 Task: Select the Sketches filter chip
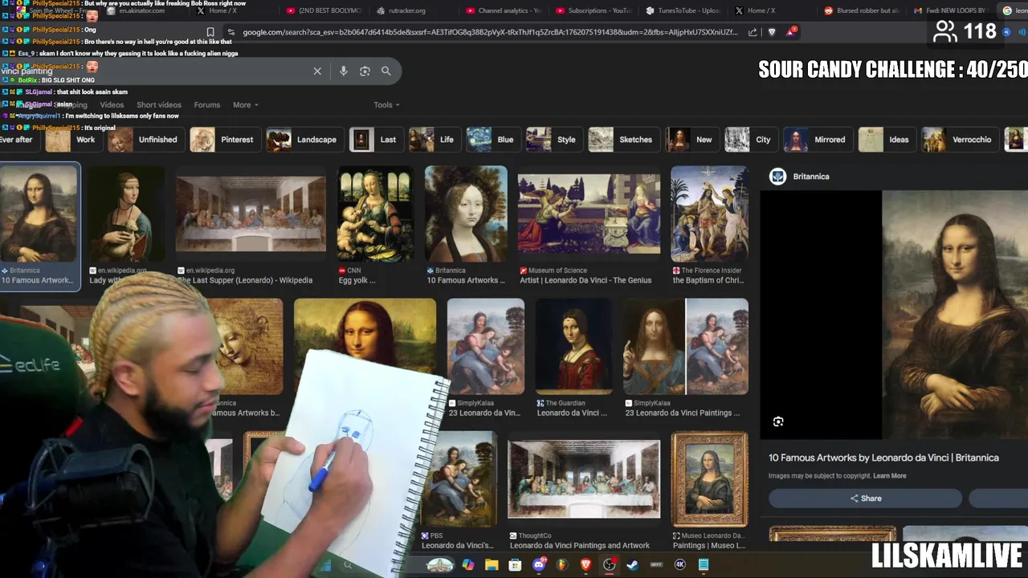[623, 140]
